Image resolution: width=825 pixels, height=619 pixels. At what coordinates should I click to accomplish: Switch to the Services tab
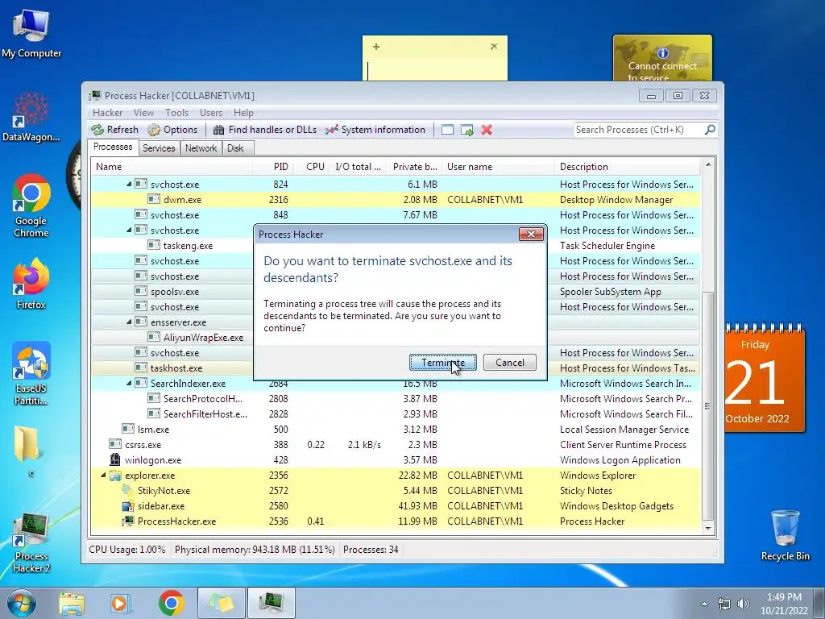(x=159, y=148)
